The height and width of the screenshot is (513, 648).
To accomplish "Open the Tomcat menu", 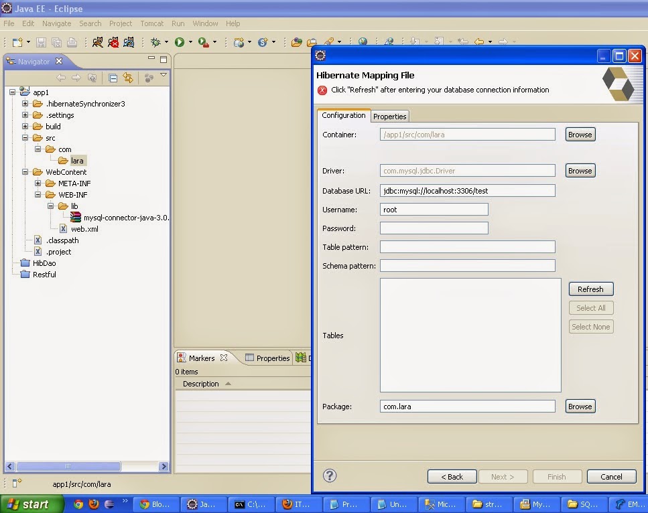I will (x=151, y=23).
